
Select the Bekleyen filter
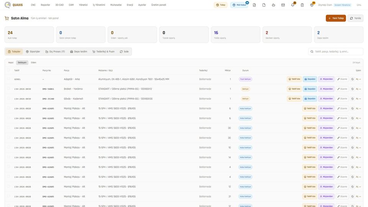point(22,62)
